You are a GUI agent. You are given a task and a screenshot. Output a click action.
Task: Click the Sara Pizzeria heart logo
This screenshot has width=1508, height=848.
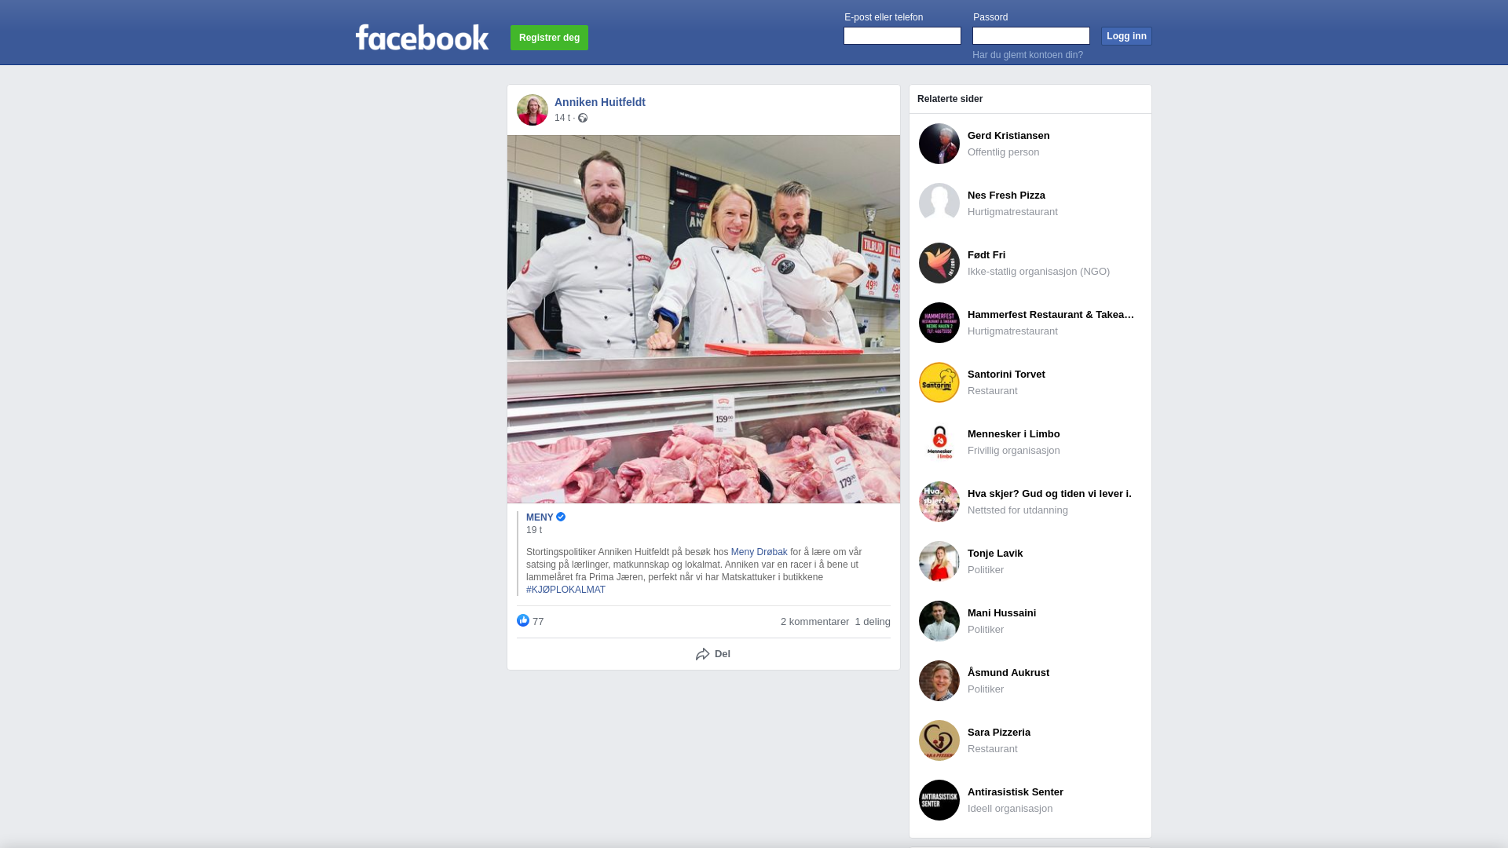(939, 740)
